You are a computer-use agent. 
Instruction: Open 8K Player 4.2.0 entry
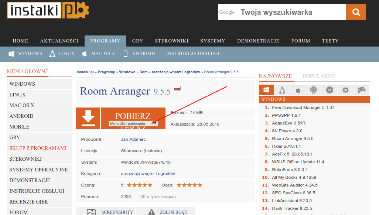287,131
